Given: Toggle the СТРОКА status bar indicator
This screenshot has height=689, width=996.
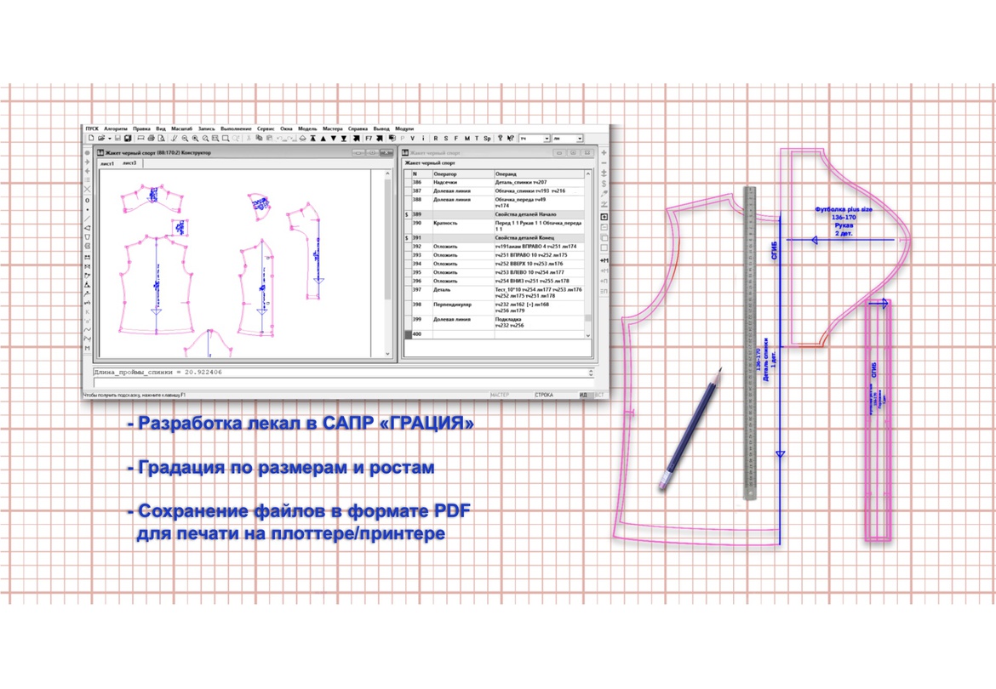Looking at the screenshot, I should (543, 396).
